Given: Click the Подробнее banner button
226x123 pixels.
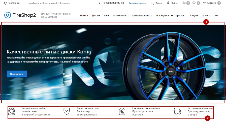Looking at the screenshot, I should 17,74.
